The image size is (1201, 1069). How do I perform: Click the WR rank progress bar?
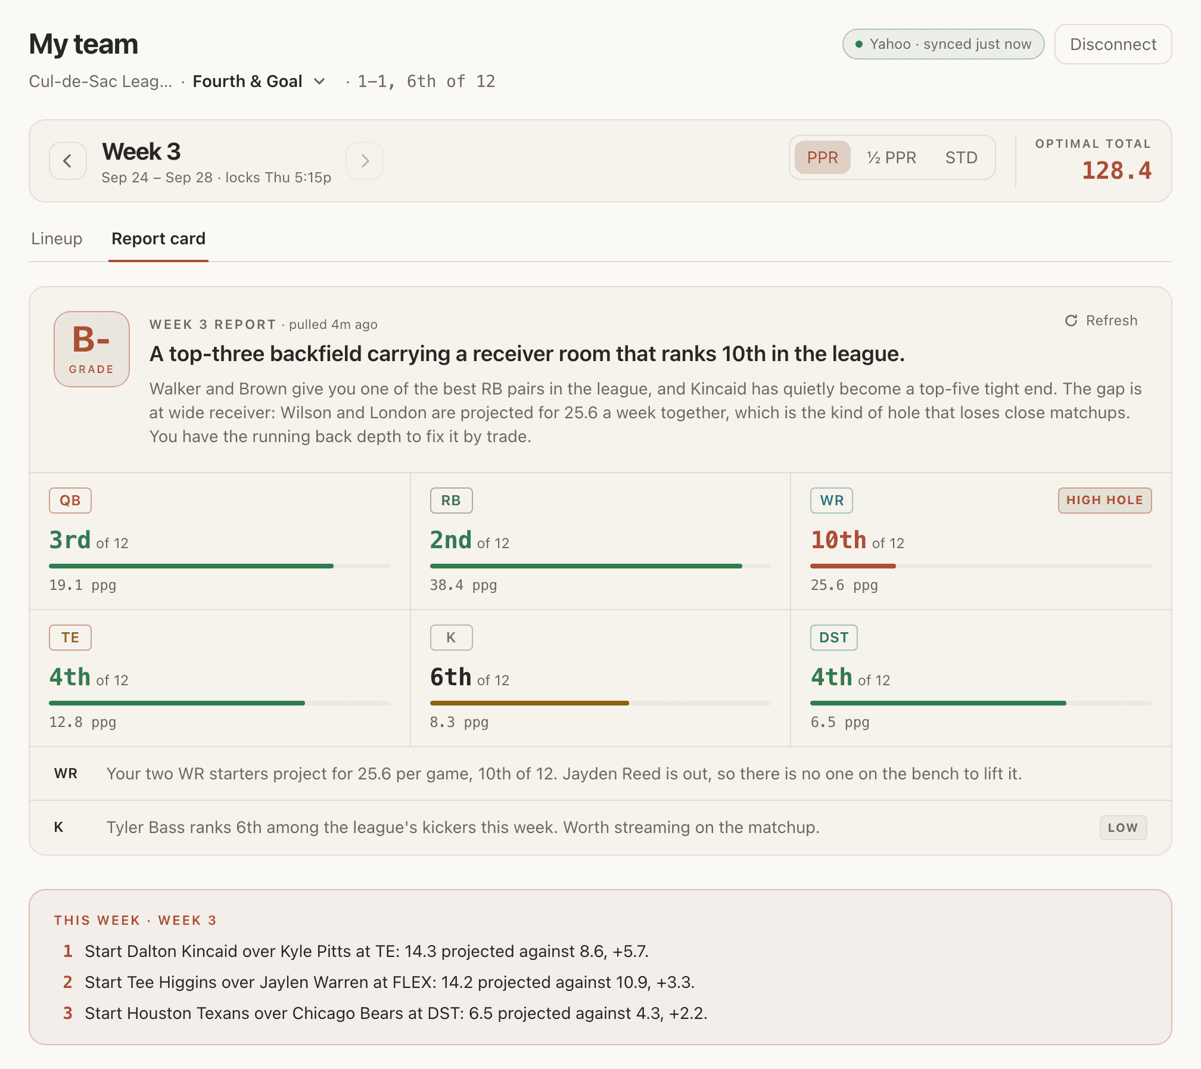pos(981,566)
